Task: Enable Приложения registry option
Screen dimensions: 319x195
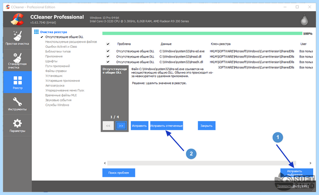Action: click(54, 56)
